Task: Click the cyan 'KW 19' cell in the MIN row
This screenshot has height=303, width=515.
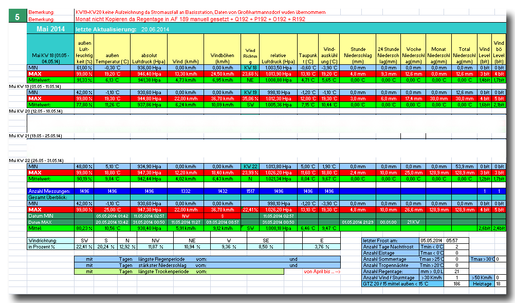Action: click(250, 93)
